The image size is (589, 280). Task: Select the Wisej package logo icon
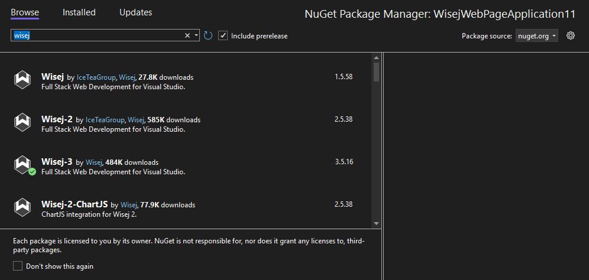22,80
